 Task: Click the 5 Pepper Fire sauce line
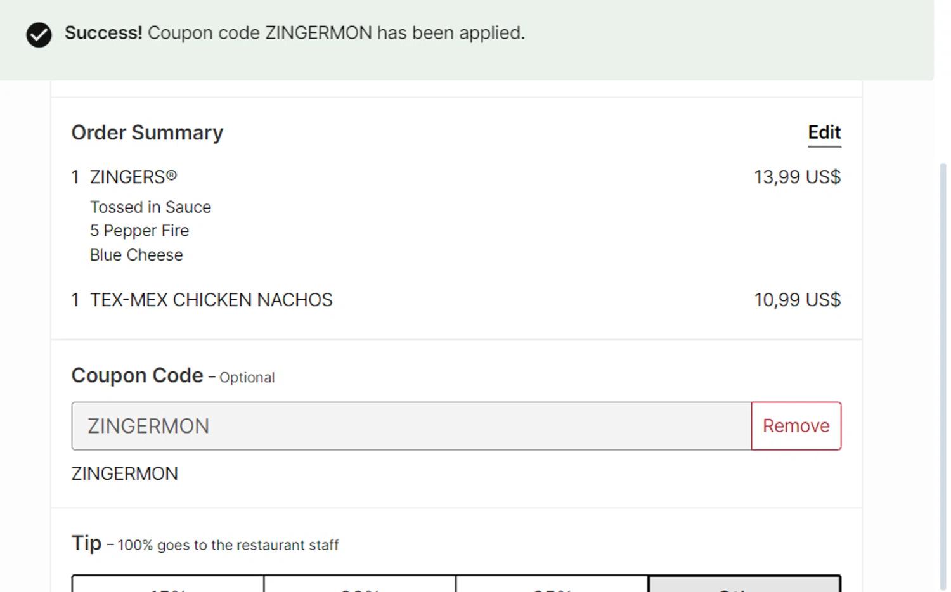(x=139, y=231)
